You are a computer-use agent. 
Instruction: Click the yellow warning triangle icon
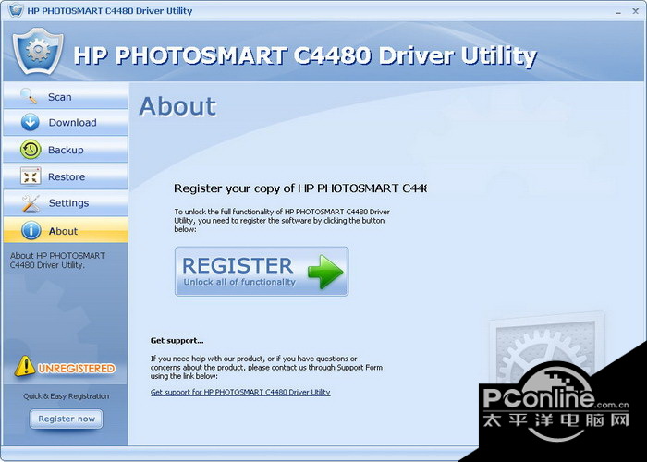pyautogui.click(x=25, y=366)
